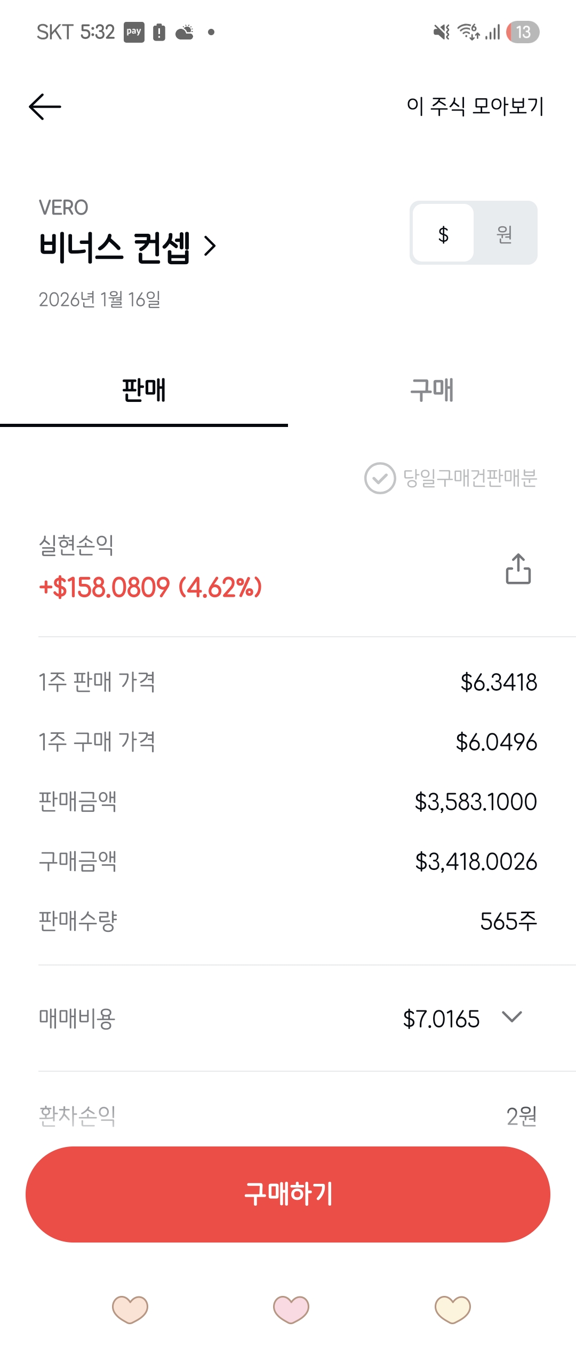This screenshot has height=1345, width=576.
Task: Tap the muted sound status icon
Action: tap(442, 32)
